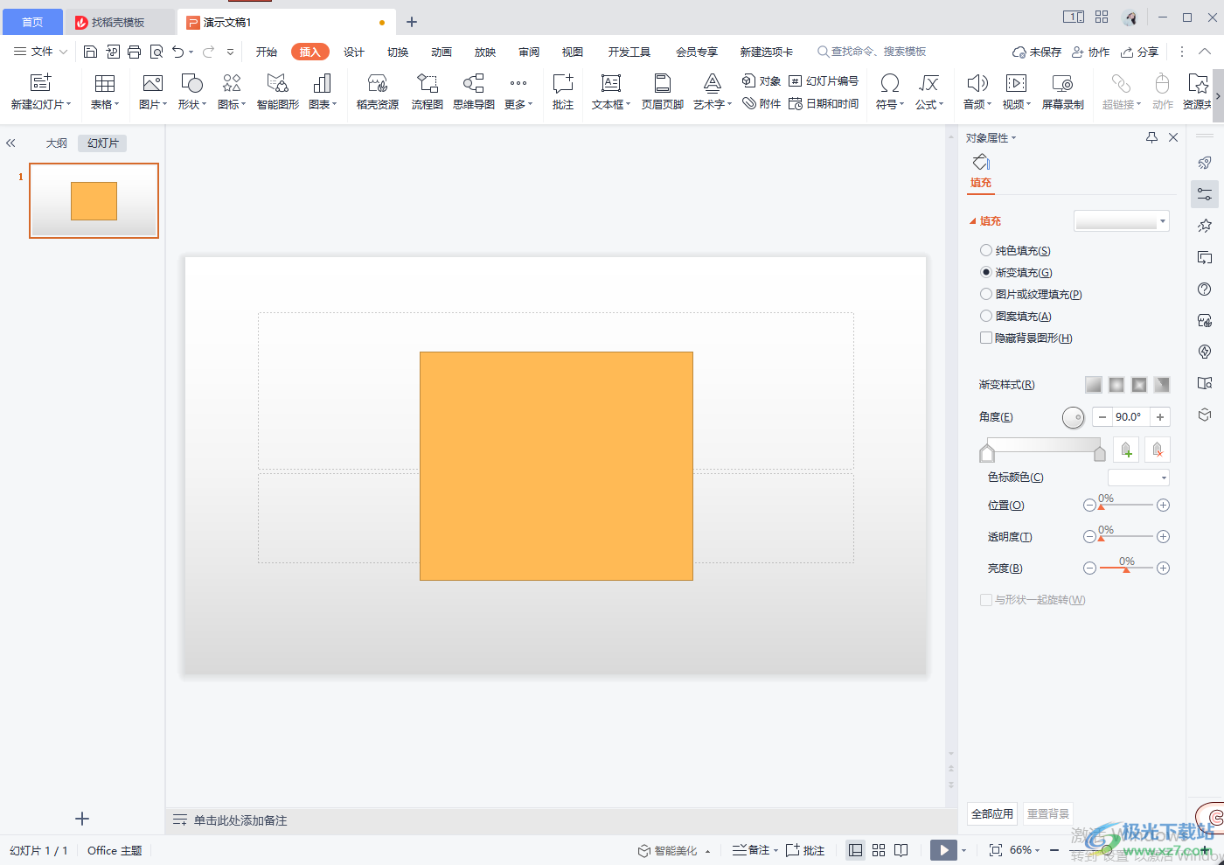Click the angle input field 90.0°
The width and height of the screenshot is (1224, 865).
[x=1131, y=417]
